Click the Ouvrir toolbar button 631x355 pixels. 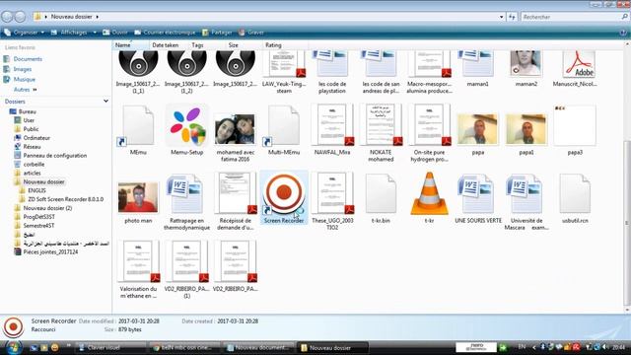click(x=115, y=33)
